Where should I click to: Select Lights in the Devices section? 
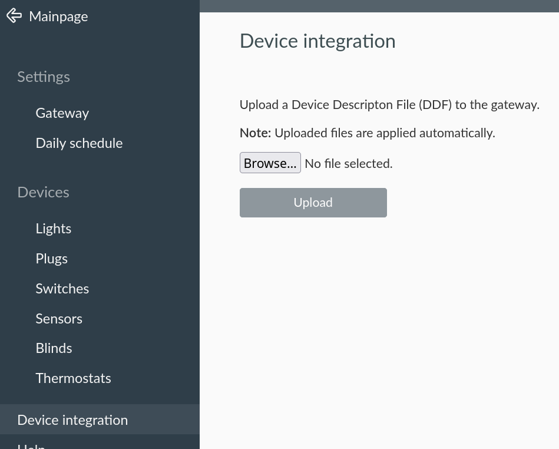pos(54,229)
